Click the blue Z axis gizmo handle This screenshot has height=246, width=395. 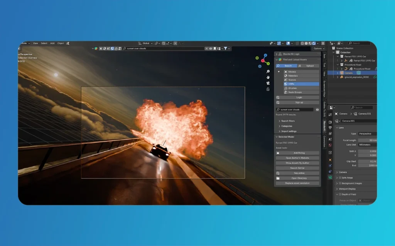click(x=265, y=55)
